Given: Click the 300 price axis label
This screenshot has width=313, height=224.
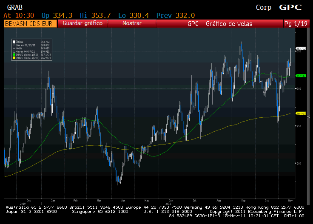Looking at the screenshot, I should click(x=299, y=88).
